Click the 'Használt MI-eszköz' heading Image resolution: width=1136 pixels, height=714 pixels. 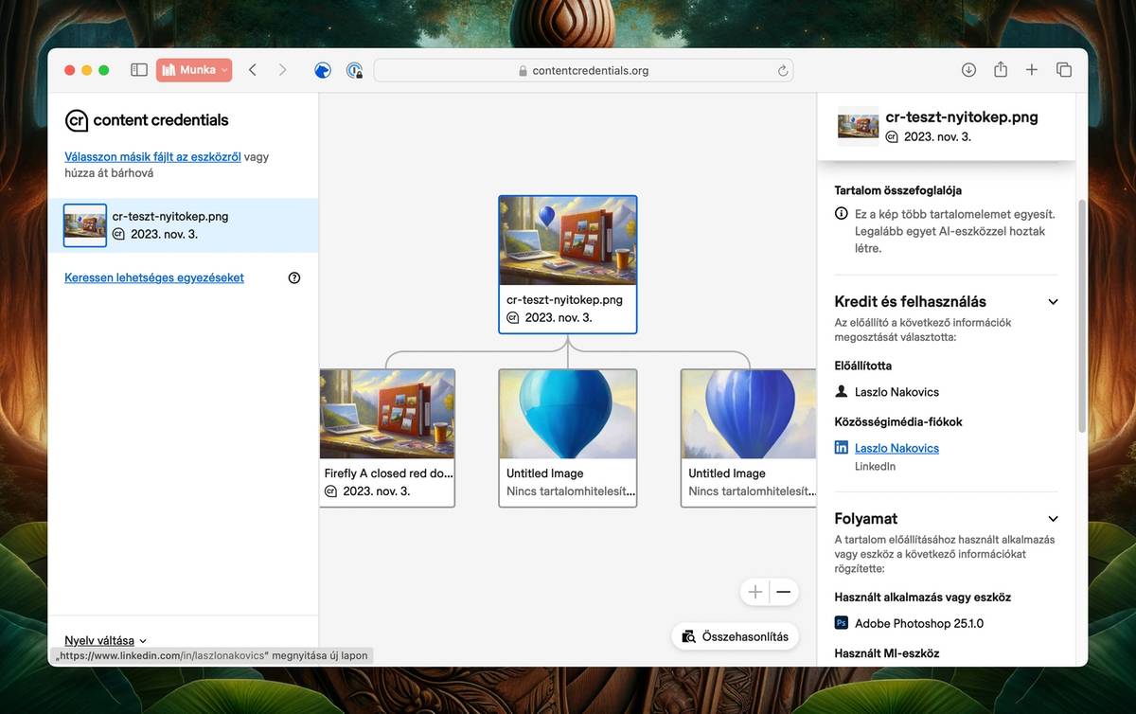pyautogui.click(x=887, y=653)
